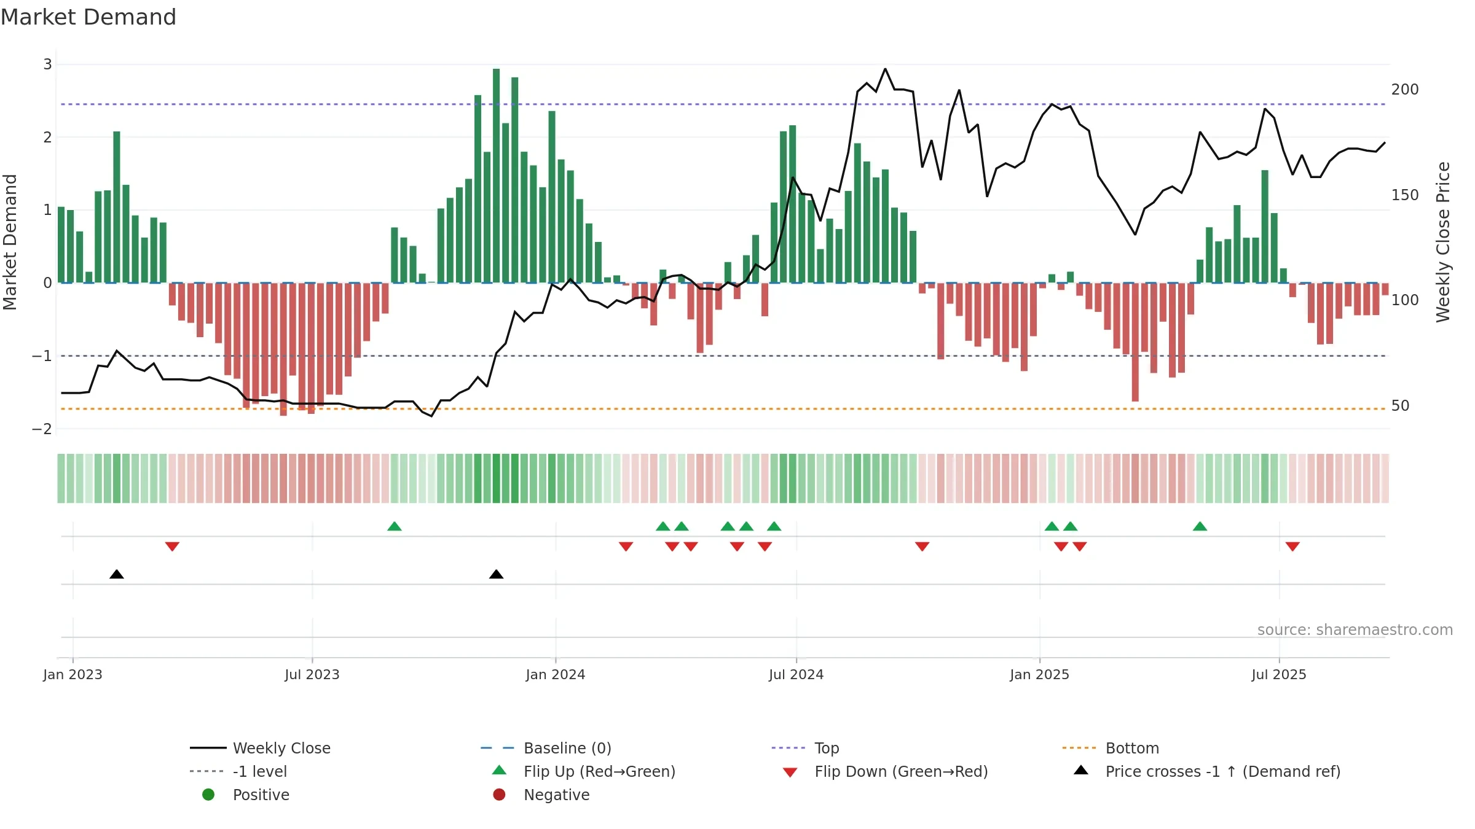Click the 150 tick on the price axis
This screenshot has height=829, width=1475.
pyautogui.click(x=1405, y=195)
